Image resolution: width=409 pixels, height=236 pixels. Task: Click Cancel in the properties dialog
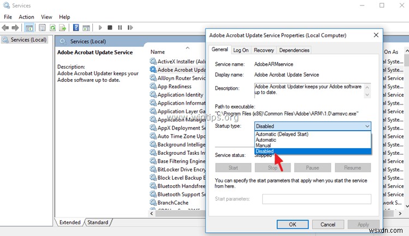[x=328, y=224]
